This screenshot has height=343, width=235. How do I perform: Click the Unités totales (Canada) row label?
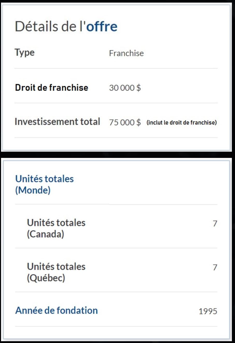(x=56, y=228)
